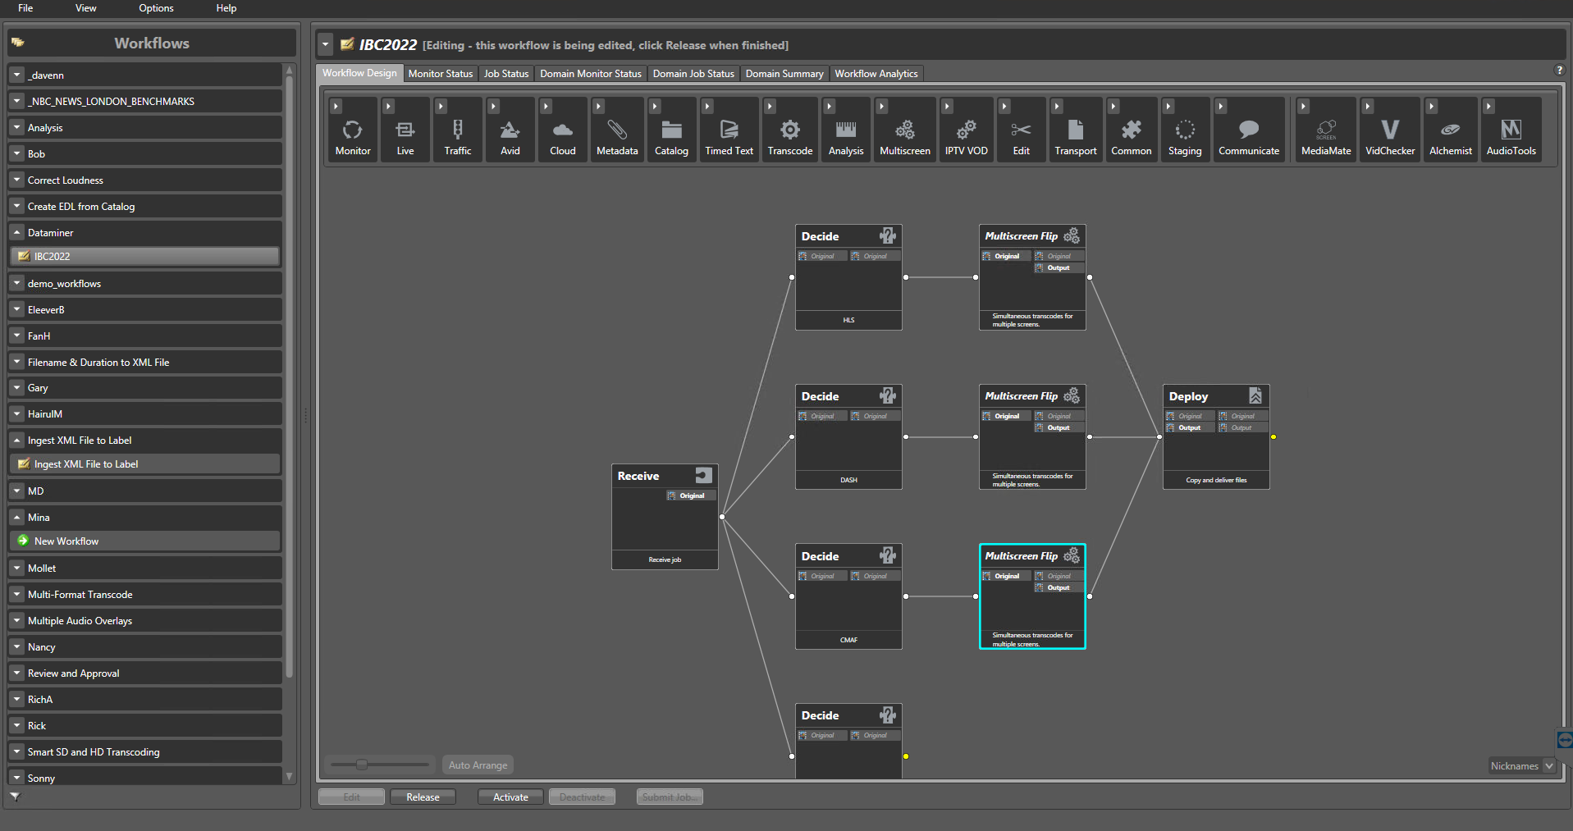Viewport: 1573px width, 831px height.
Task: Select the Receive node
Action: pos(665,517)
